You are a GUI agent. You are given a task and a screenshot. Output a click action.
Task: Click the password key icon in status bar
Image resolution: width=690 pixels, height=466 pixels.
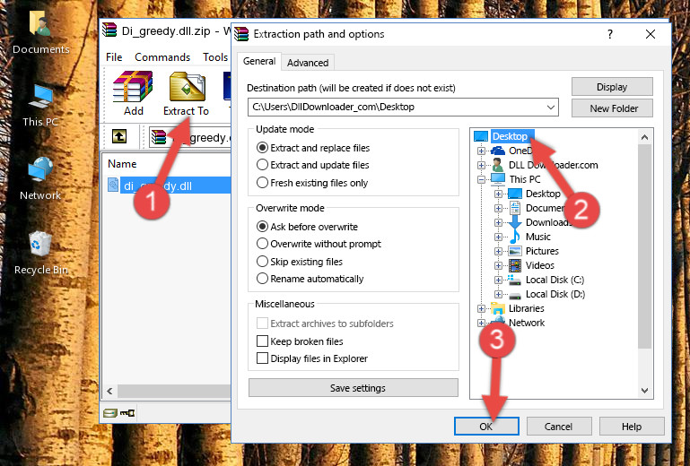tap(127, 413)
